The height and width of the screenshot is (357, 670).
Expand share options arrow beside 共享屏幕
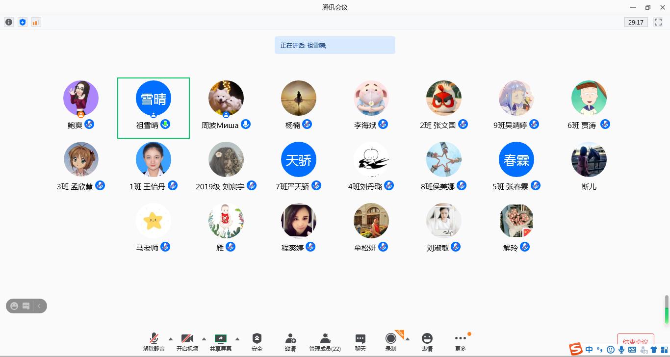[x=237, y=339]
